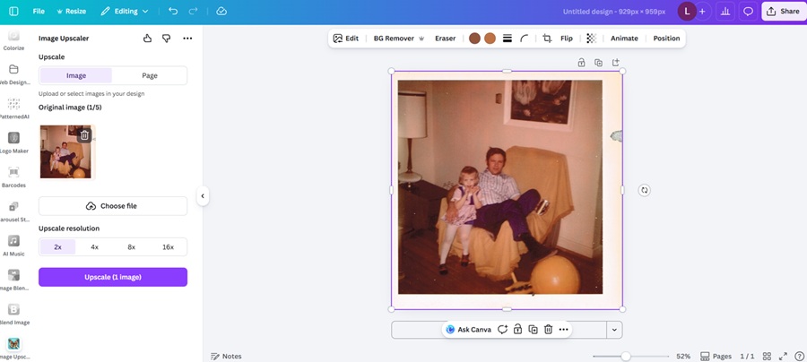
Task: Click Animate in toolbar
Action: (x=624, y=38)
